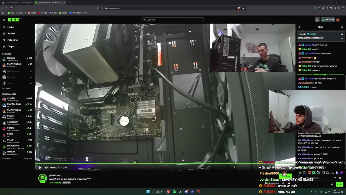Bookmark this page icon in address bar
This screenshot has width=346, height=195.
97,8
